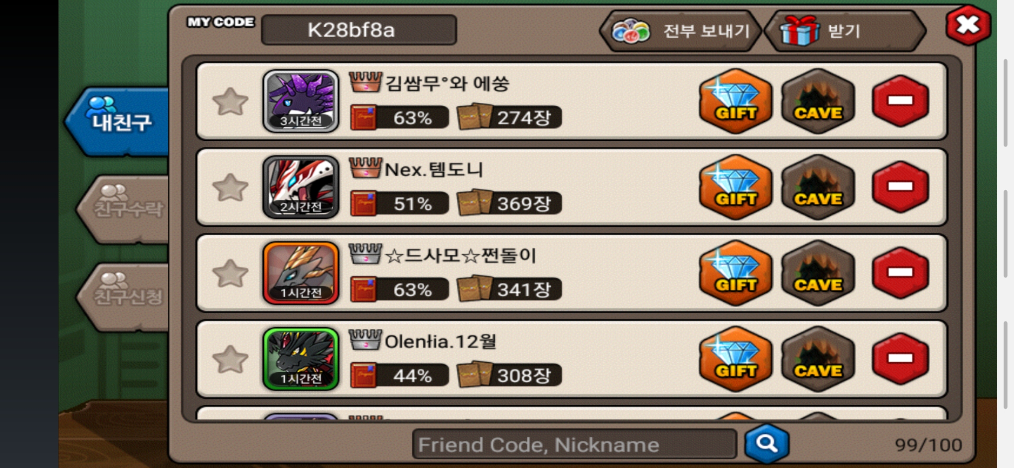Click the blue search magnifier icon

pos(767,444)
